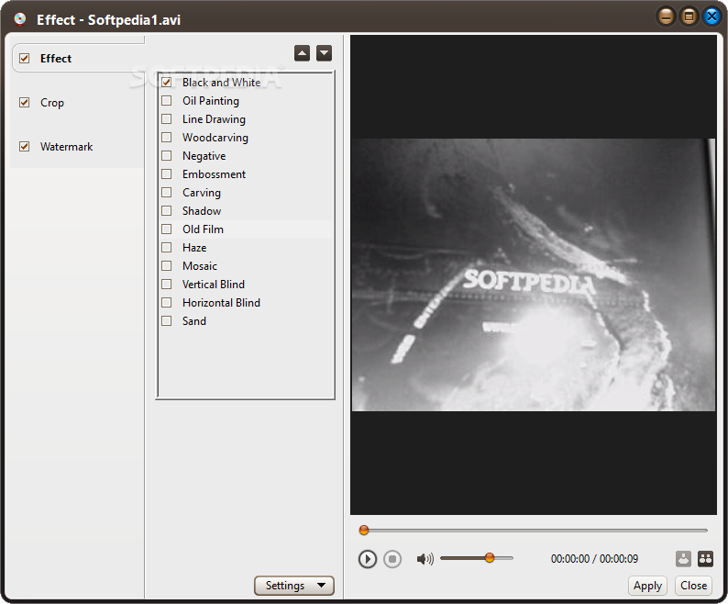The height and width of the screenshot is (604, 728).
Task: Select the Haze label in list
Action: (x=194, y=248)
